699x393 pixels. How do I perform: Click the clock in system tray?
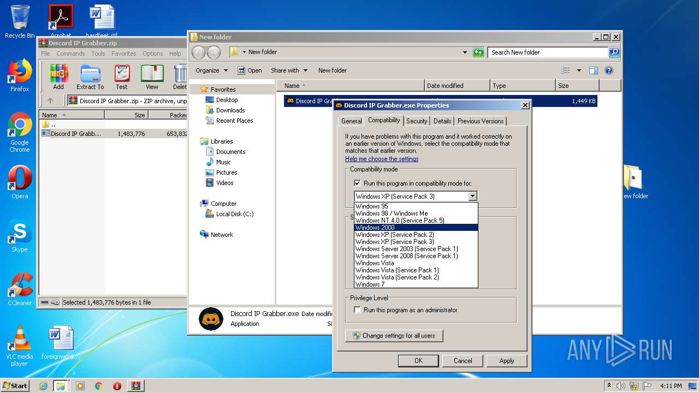pos(671,386)
